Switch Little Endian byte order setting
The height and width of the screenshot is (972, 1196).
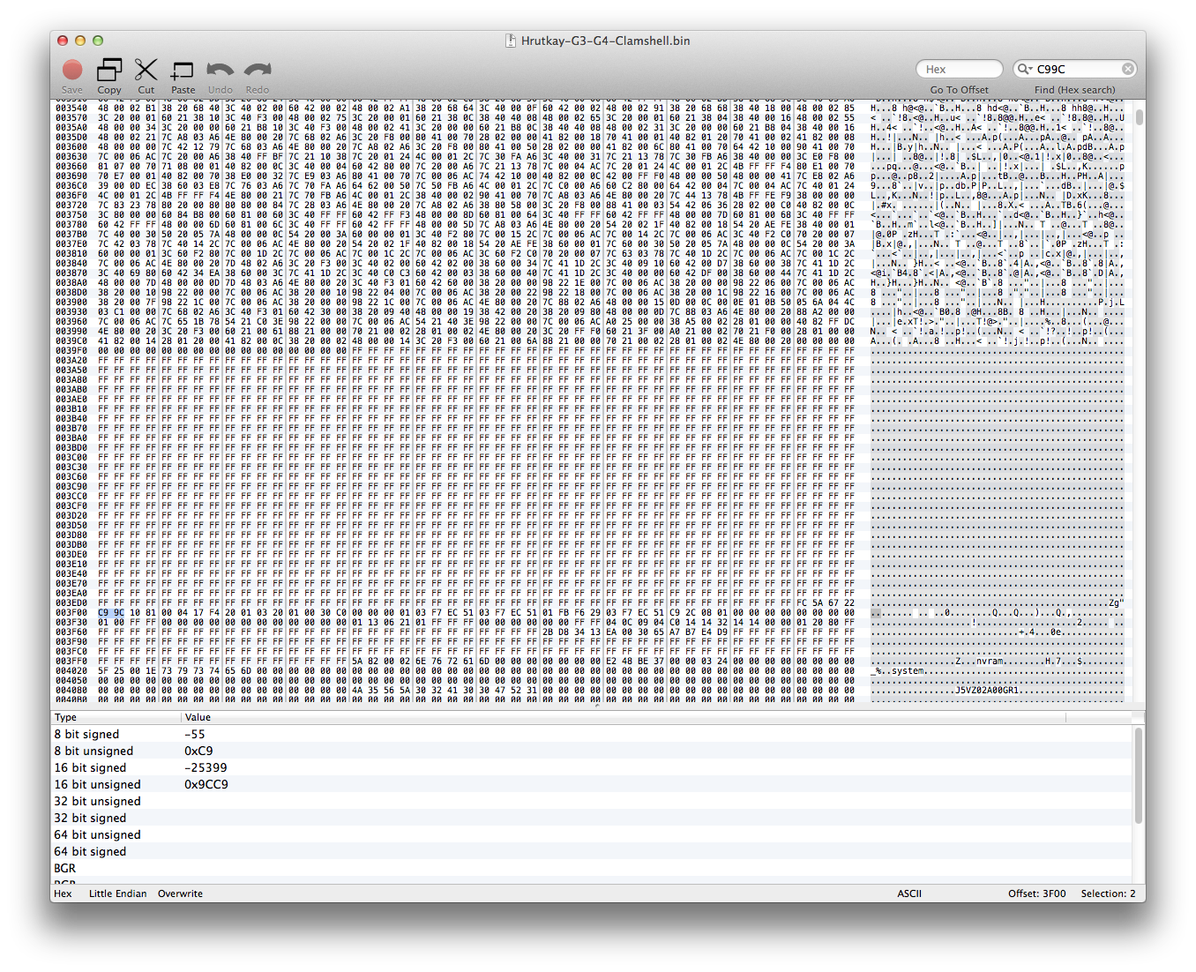(117, 893)
